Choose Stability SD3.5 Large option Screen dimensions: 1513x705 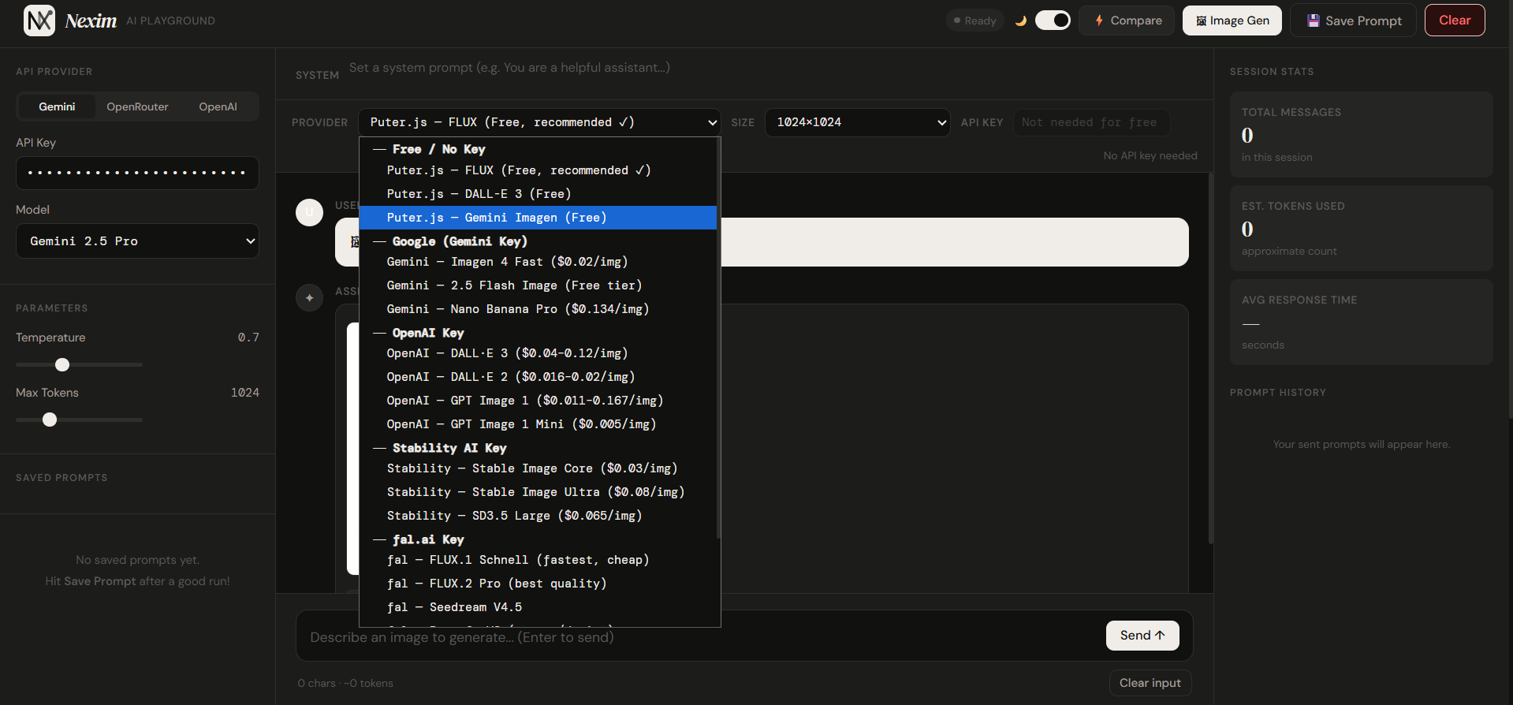pos(538,516)
